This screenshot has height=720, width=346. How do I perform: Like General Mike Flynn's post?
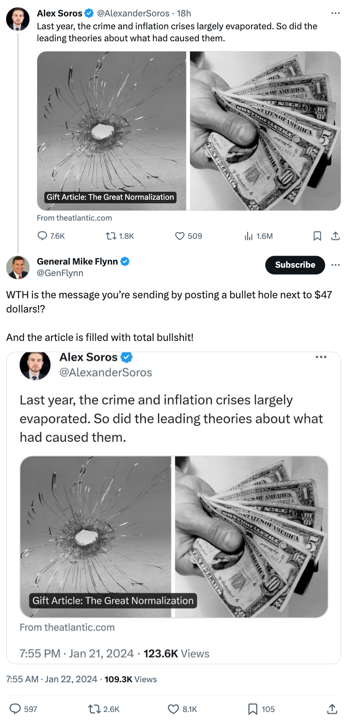click(173, 709)
